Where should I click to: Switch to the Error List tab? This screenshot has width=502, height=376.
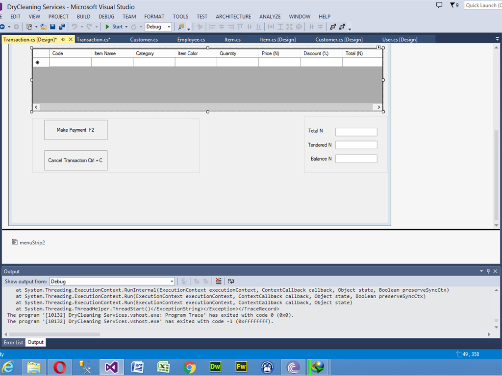click(13, 342)
